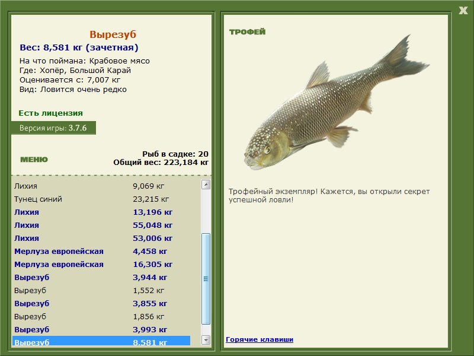
Task: Select the Вырезуб 1,552 кг row
Action: click(101, 290)
